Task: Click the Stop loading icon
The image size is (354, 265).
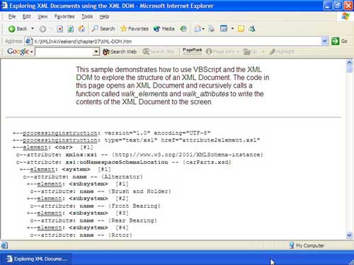Action: pos(59,29)
